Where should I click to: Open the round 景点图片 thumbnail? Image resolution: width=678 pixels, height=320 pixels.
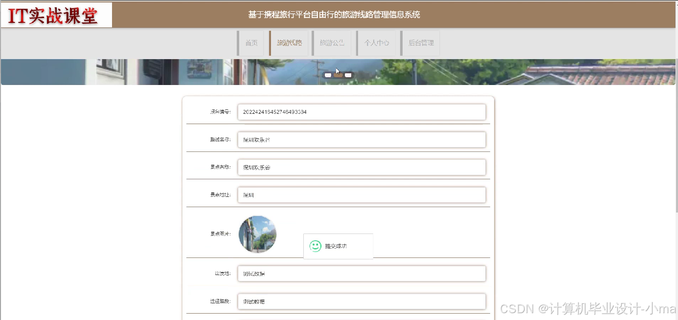tap(257, 234)
